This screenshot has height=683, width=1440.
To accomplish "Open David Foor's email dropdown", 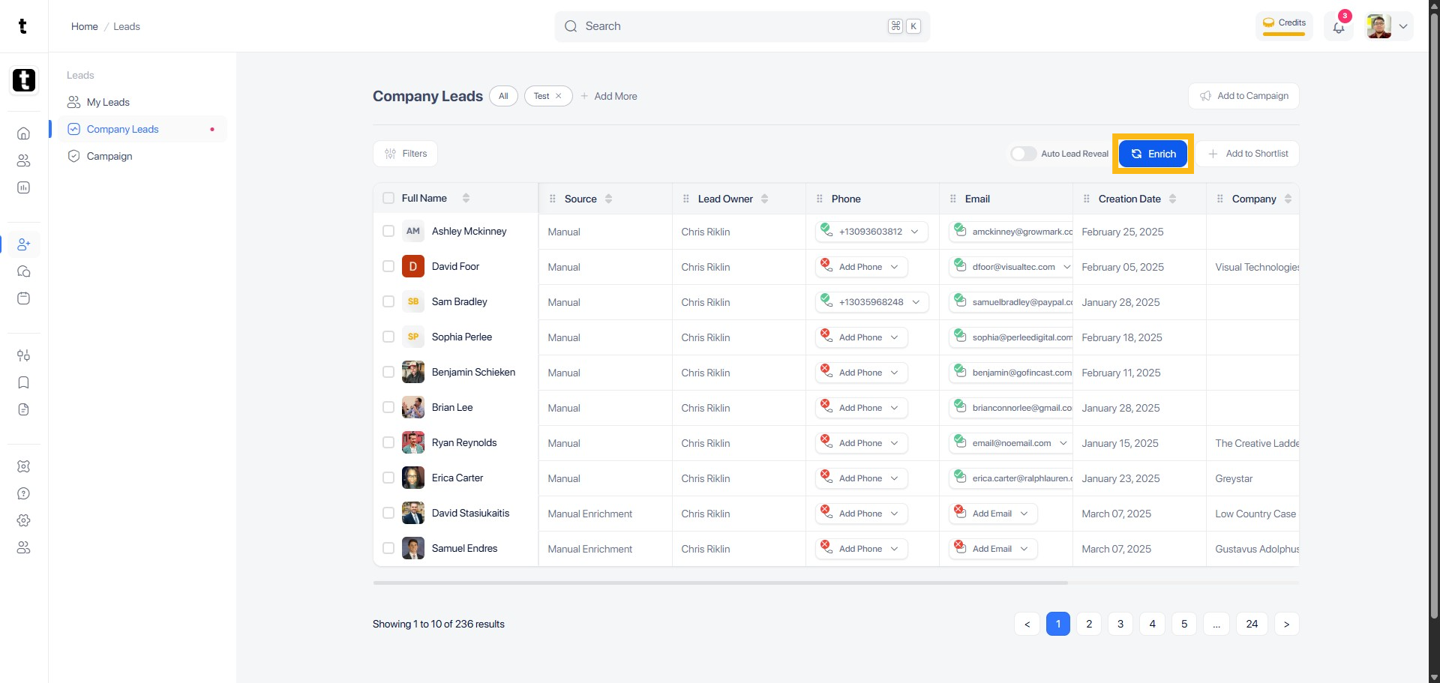I will tap(1067, 267).
